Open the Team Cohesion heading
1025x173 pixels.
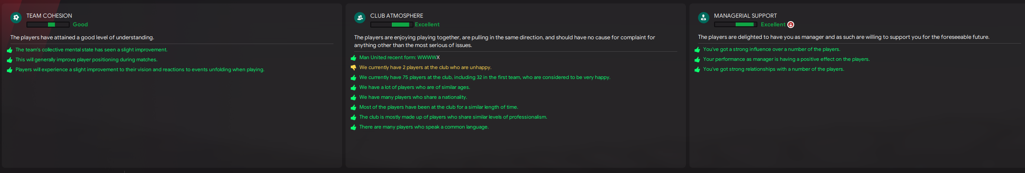tap(49, 16)
